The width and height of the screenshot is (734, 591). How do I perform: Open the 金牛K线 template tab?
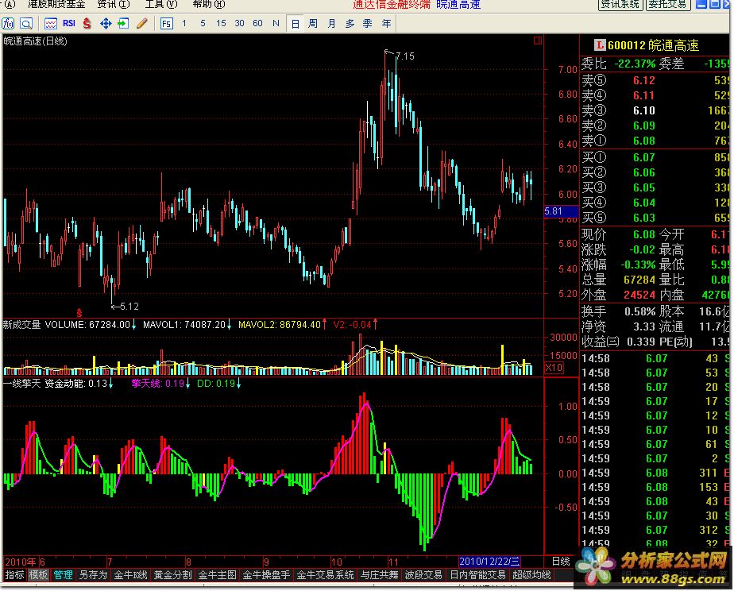click(x=130, y=574)
